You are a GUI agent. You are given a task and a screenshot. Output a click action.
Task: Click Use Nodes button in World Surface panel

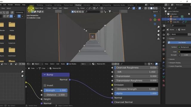coord(179,43)
